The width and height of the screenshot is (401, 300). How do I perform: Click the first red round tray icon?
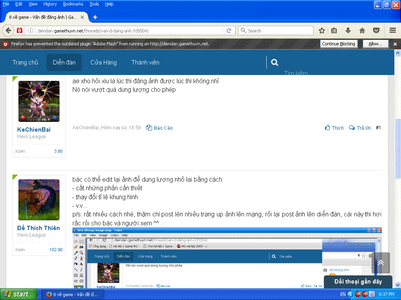[x=358, y=294]
